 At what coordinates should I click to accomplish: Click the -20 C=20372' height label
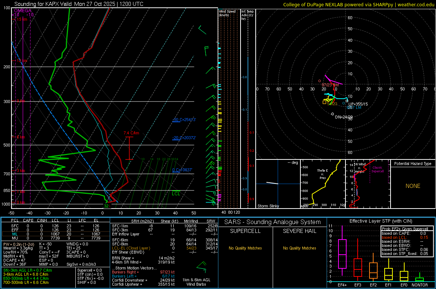point(184,138)
